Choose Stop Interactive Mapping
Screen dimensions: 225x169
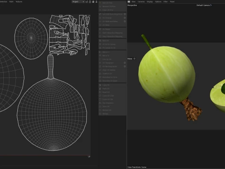click(112, 37)
